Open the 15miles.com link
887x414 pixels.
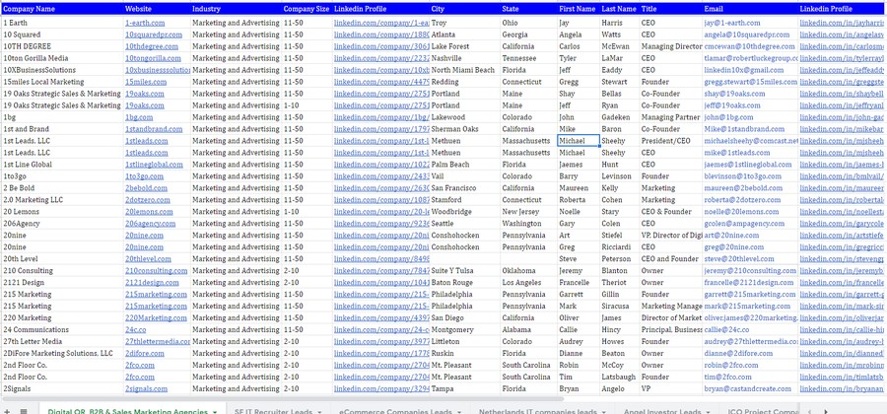tap(146, 82)
